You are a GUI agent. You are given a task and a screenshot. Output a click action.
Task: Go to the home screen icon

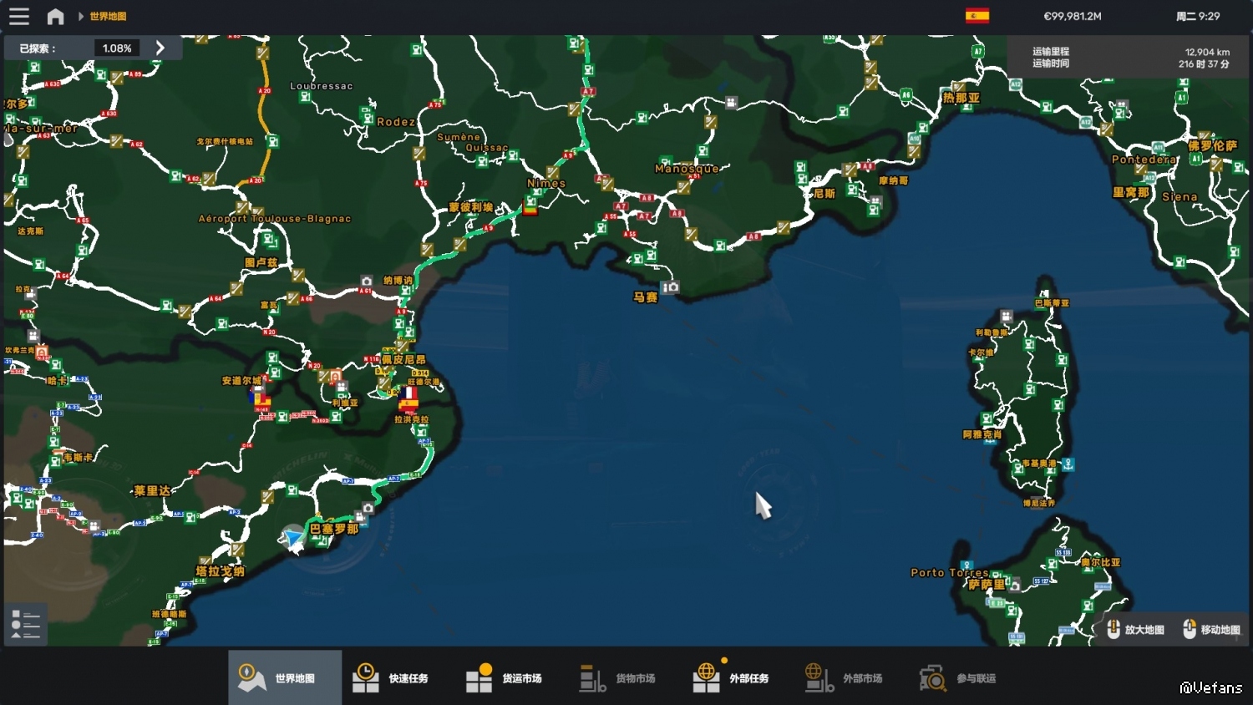(x=55, y=16)
